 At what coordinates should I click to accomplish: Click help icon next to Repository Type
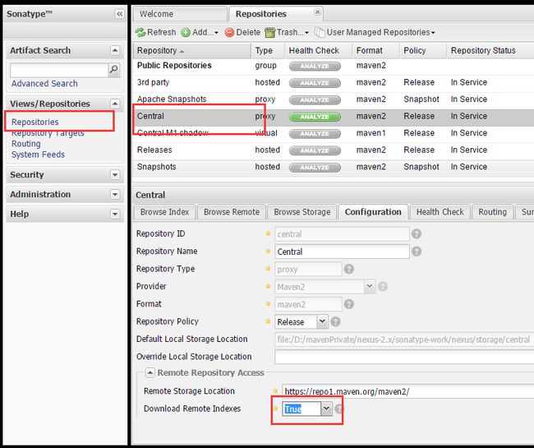click(x=349, y=269)
